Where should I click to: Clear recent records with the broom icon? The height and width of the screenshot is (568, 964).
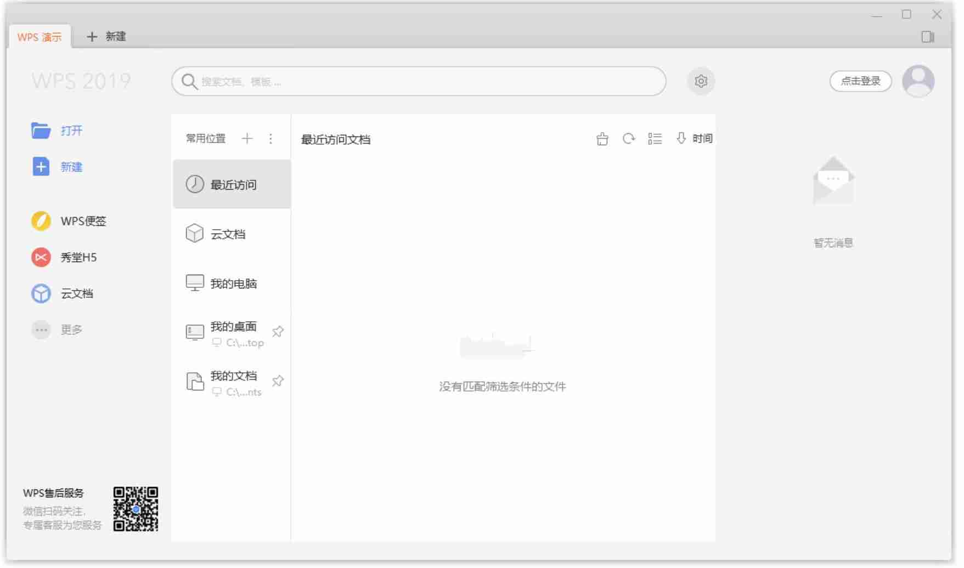pos(602,139)
